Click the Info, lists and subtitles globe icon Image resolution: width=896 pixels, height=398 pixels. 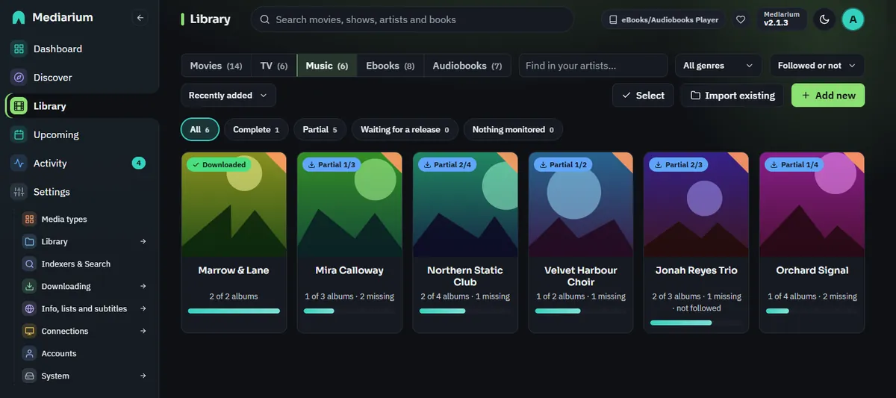[29, 308]
